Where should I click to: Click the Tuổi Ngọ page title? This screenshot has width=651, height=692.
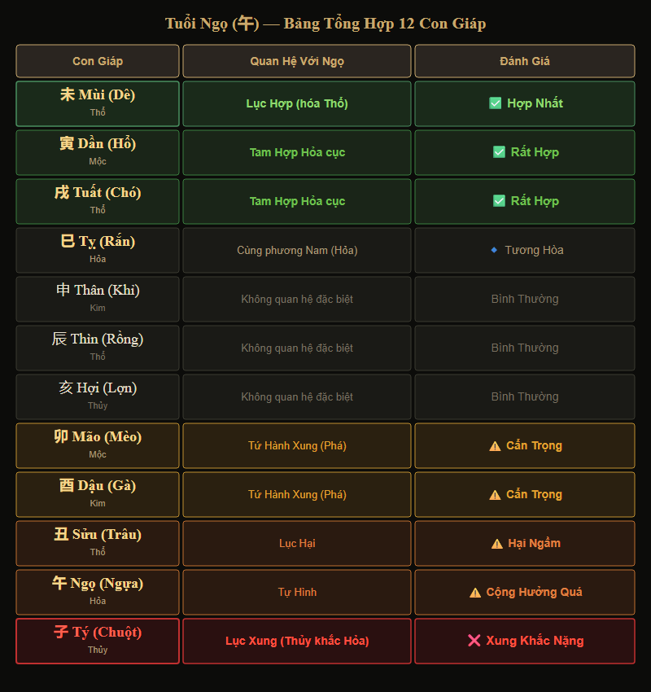tap(325, 24)
